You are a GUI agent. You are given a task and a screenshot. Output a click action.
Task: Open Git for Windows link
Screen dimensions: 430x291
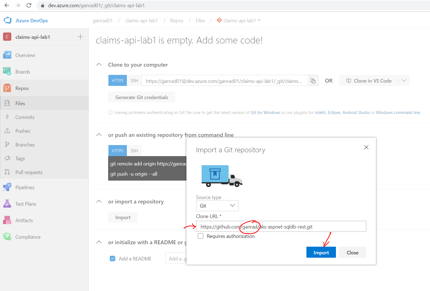tap(265, 112)
